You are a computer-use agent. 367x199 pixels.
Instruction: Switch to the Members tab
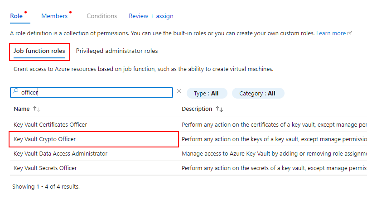54,16
